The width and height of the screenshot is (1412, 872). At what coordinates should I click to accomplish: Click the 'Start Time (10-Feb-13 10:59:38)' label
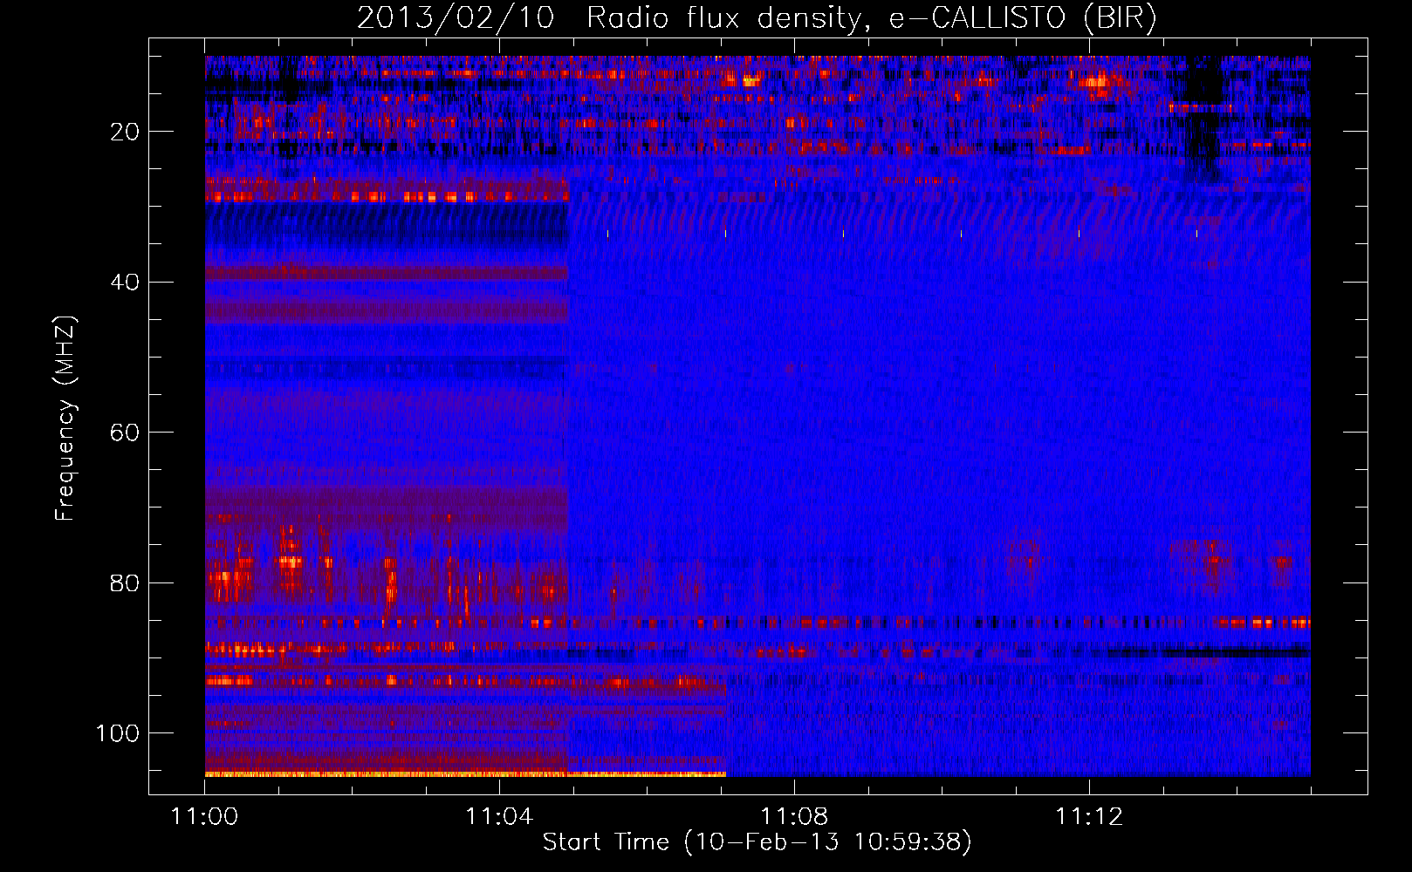pos(757,842)
